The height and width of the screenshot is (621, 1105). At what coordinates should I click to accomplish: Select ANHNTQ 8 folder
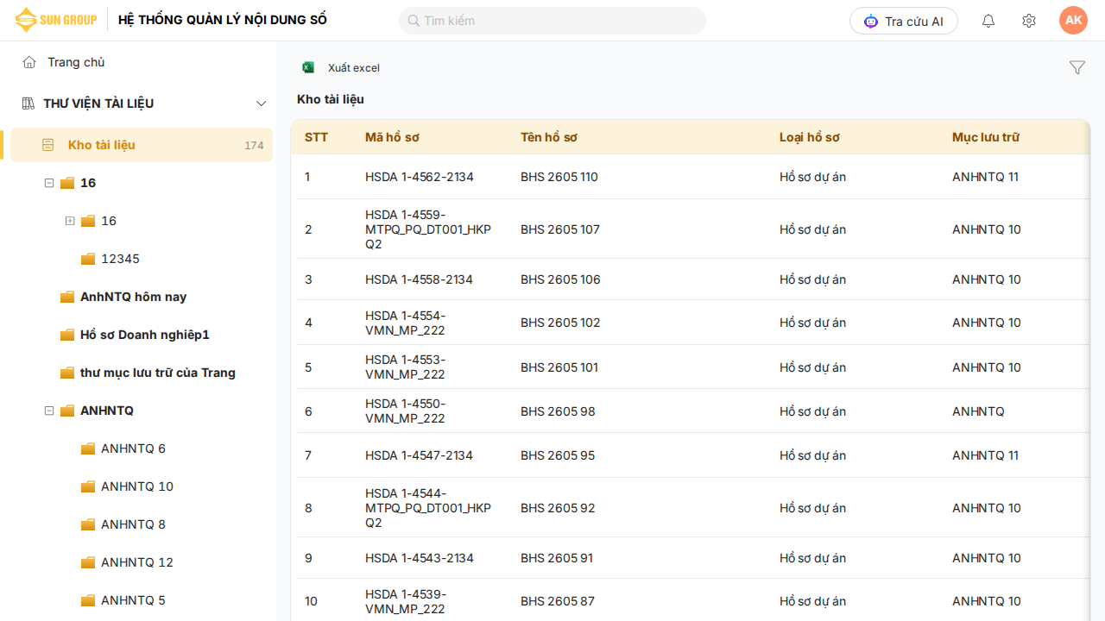click(x=133, y=524)
